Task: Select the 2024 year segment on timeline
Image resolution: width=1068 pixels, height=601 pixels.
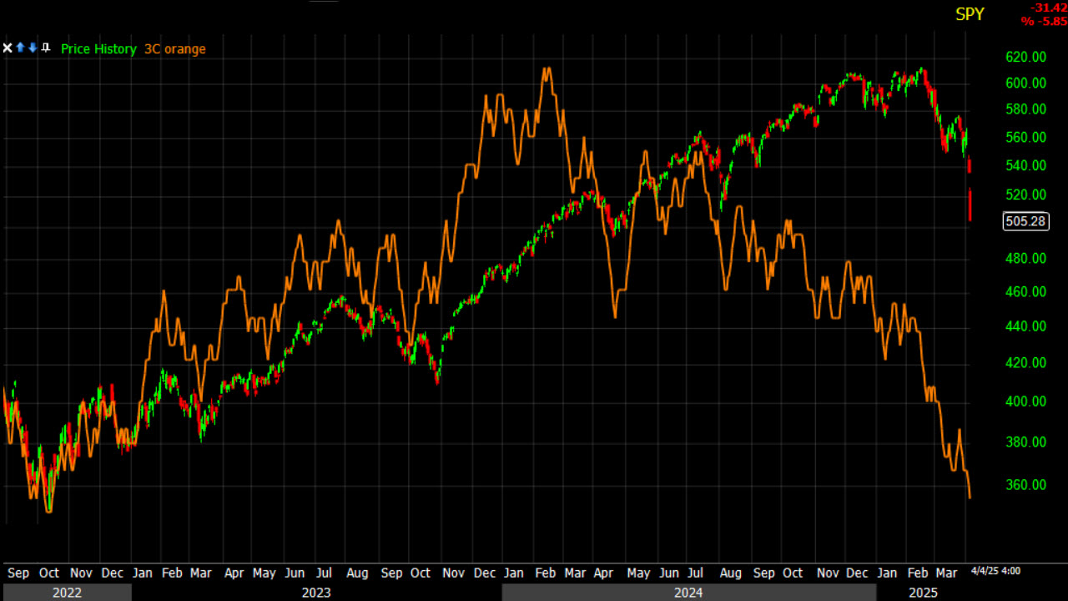Action: [x=688, y=593]
